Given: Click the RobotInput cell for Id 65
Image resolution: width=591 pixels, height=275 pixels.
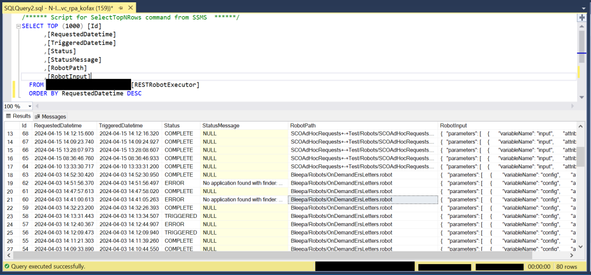Looking at the screenshot, I should (x=508, y=158).
